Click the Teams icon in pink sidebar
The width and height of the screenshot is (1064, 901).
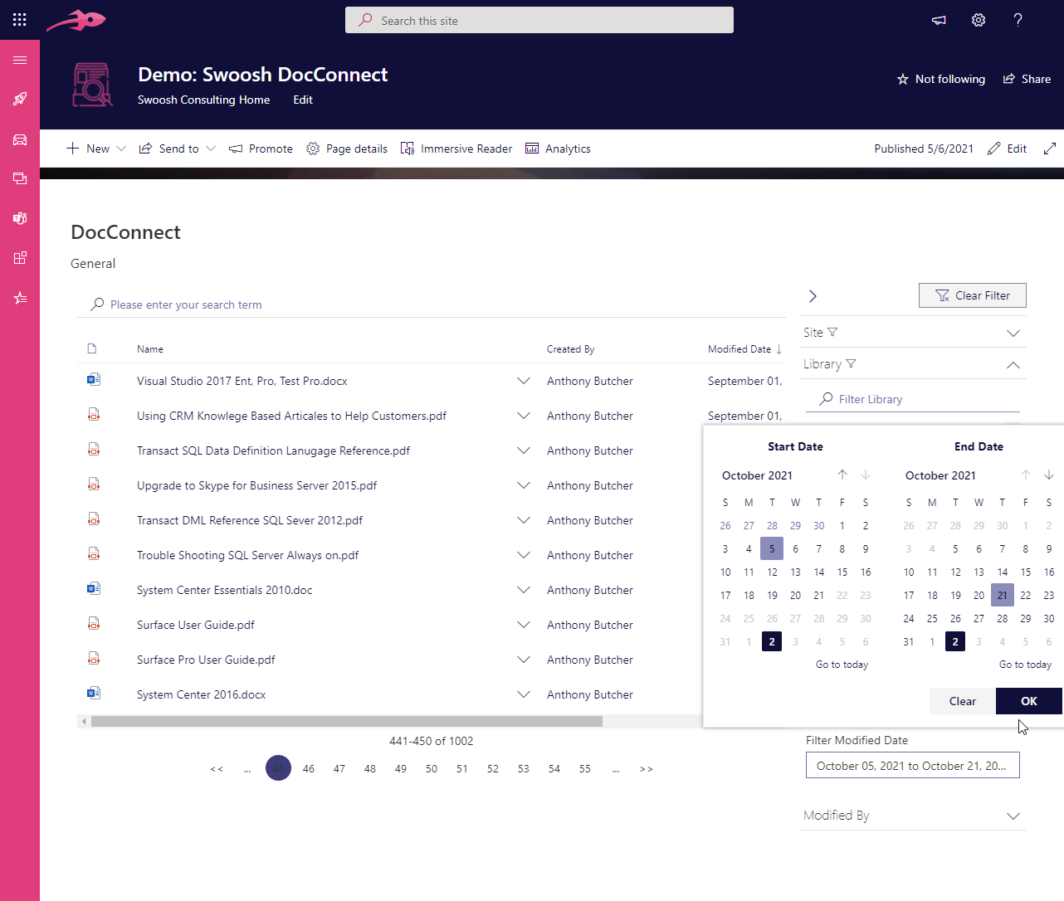[x=20, y=218]
